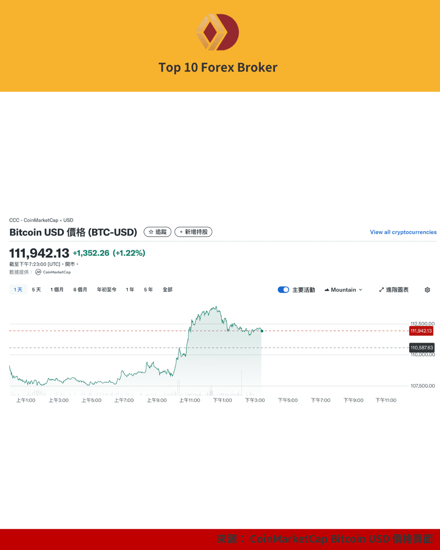
Task: Open View all cryptocurrencies link
Action: pyautogui.click(x=403, y=232)
